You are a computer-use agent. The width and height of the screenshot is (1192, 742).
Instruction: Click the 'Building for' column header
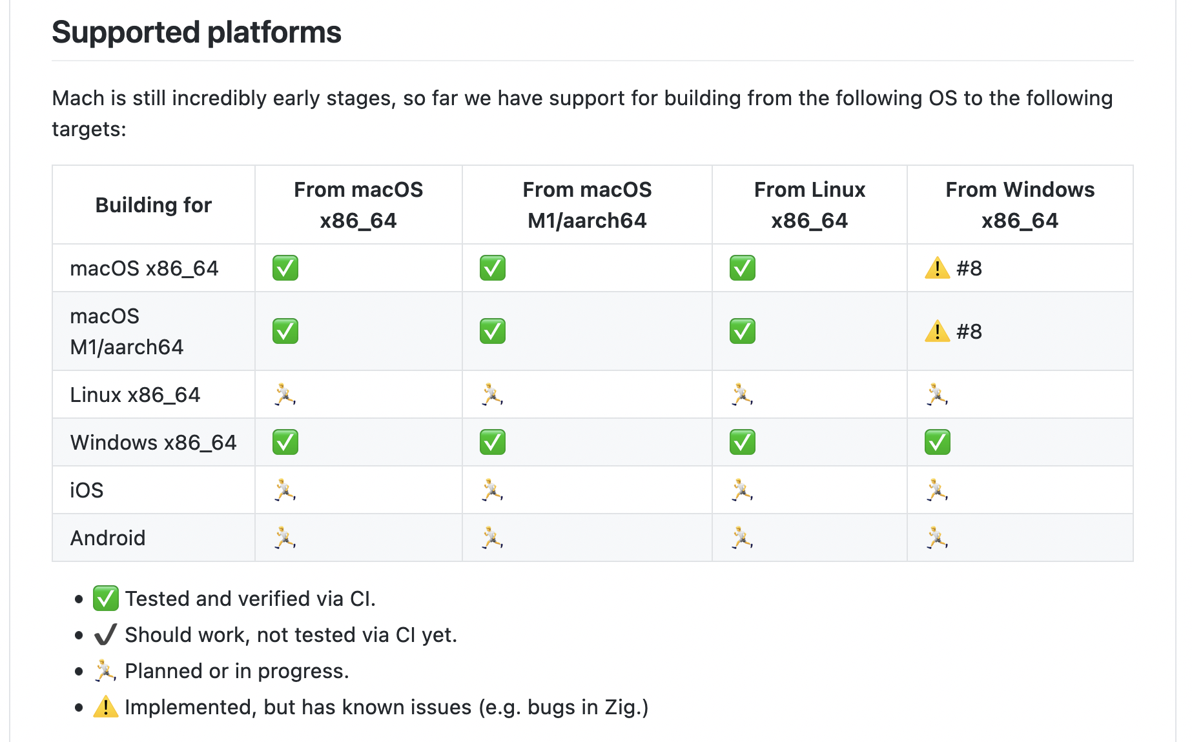(154, 205)
